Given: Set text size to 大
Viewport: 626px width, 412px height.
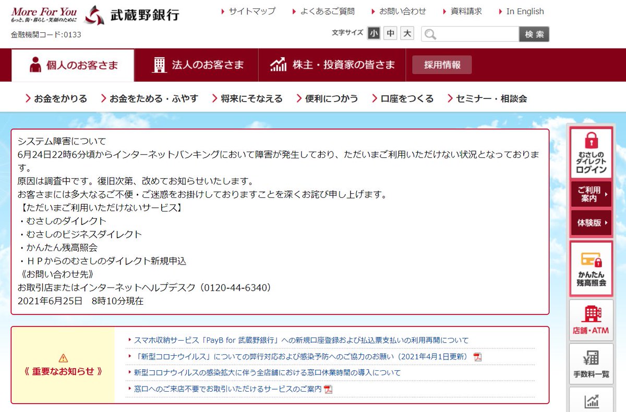Looking at the screenshot, I should [407, 33].
